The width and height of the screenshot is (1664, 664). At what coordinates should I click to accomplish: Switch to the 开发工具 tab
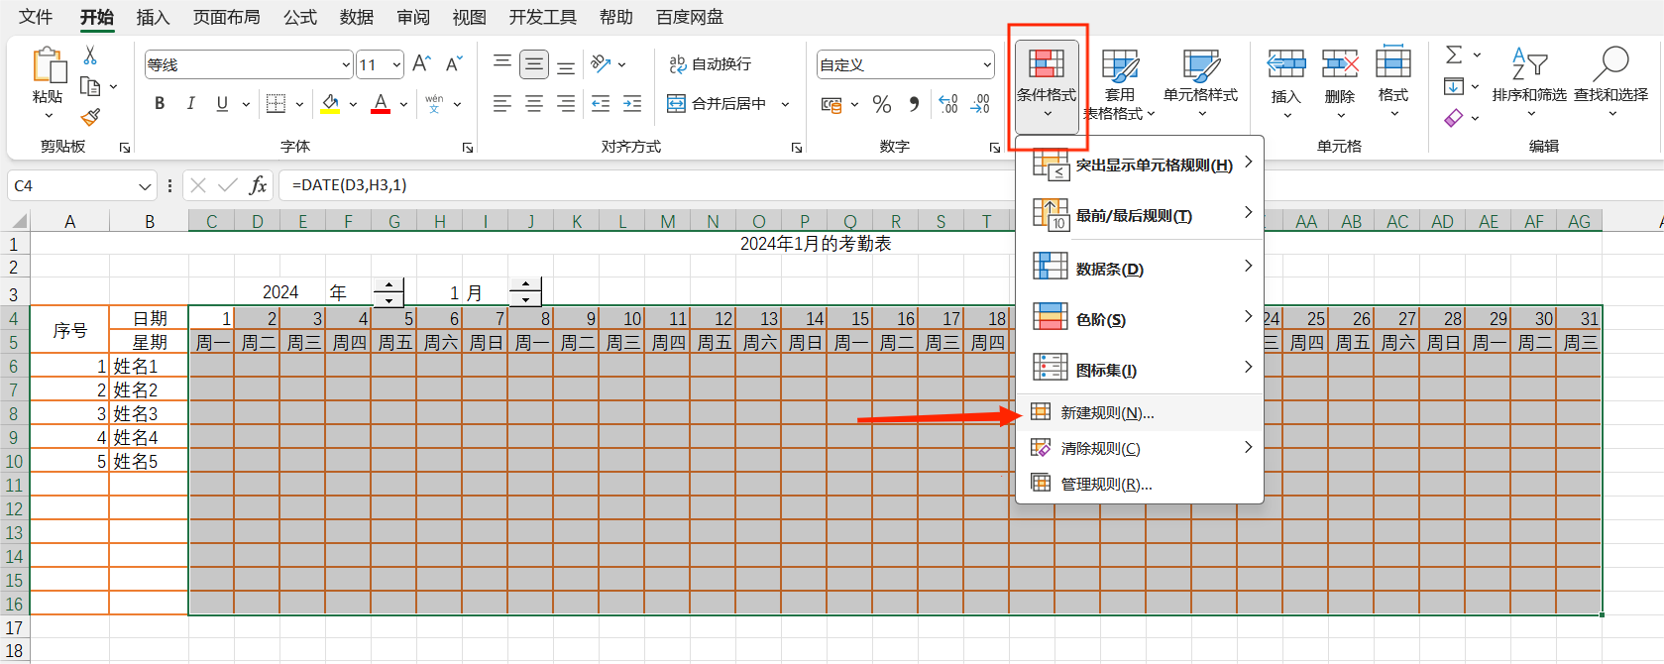[542, 17]
